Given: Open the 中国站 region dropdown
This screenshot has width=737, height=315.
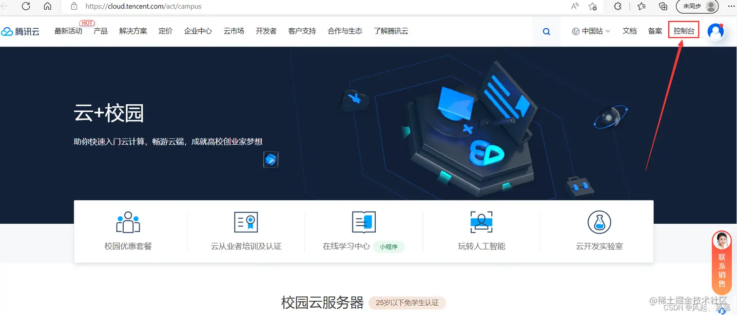Looking at the screenshot, I should (x=590, y=31).
